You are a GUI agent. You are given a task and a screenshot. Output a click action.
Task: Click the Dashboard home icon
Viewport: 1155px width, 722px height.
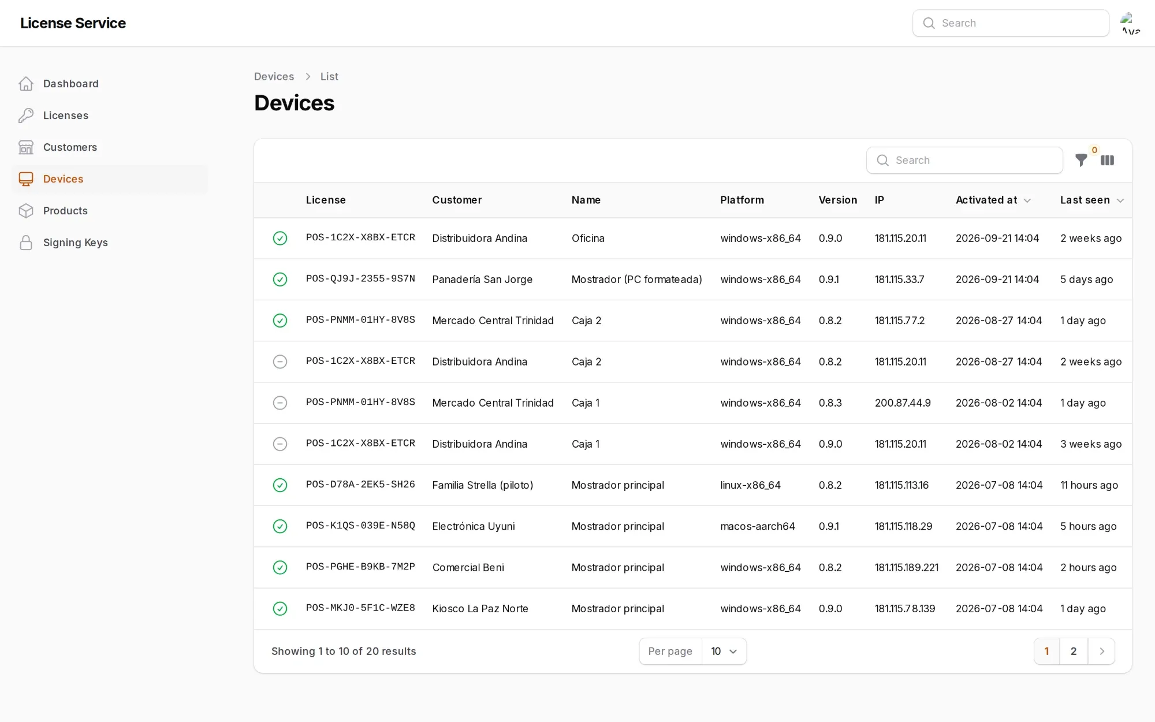26,84
